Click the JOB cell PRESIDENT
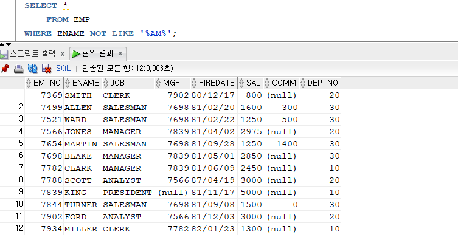Viewport: 458px width, 240px height. tap(127, 193)
